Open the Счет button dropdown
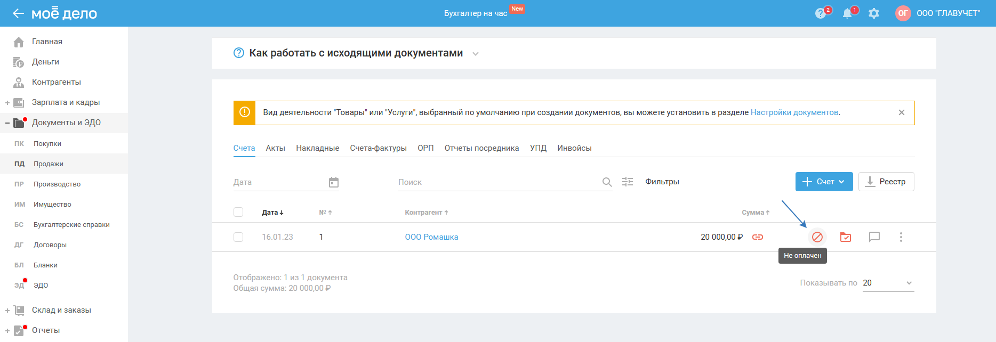Viewport: 996px width, 342px height. pos(824,182)
